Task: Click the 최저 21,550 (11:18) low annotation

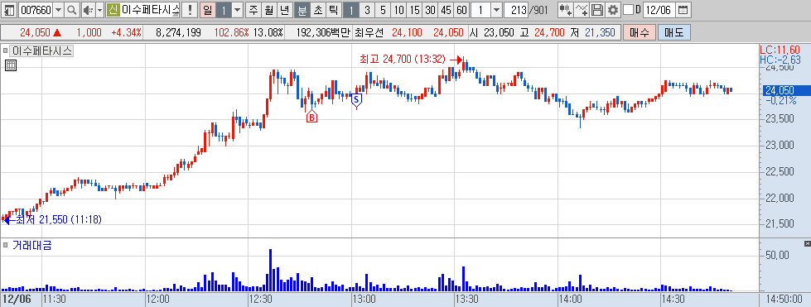Action: coord(59,219)
